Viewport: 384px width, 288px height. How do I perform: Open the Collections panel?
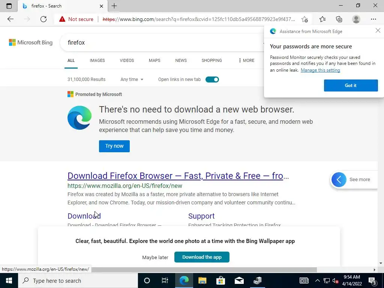coord(339,19)
